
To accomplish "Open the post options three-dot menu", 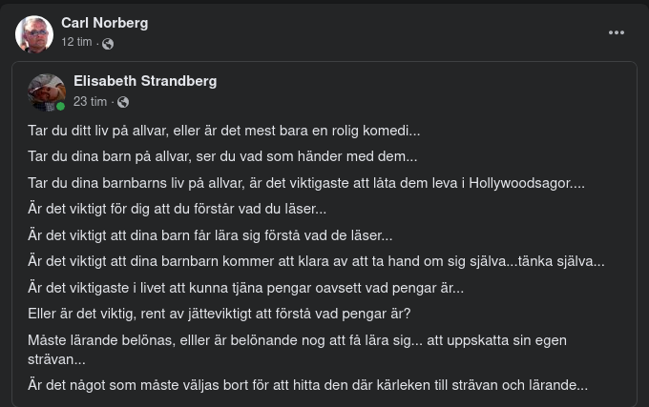I will [x=617, y=32].
